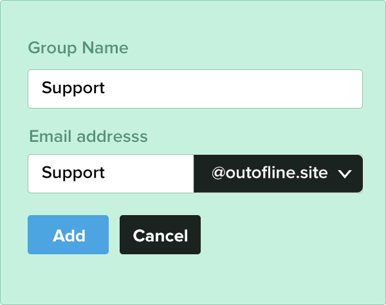Click the dark domain combo box
The image size is (386, 305).
click(278, 173)
